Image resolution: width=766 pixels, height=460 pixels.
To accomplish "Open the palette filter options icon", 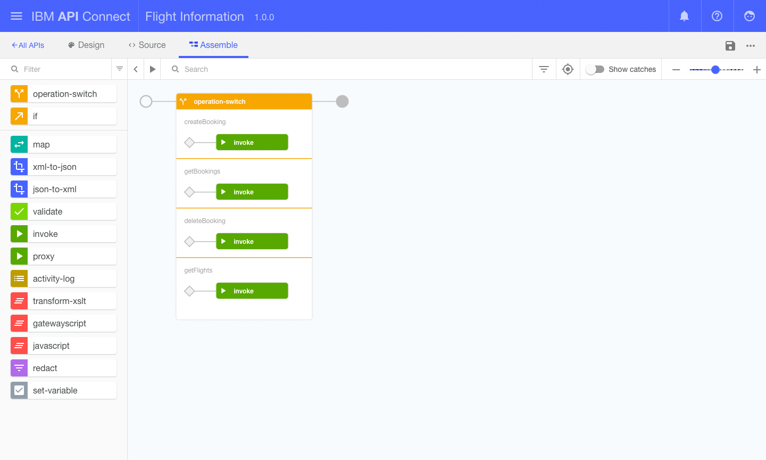I will tap(120, 69).
